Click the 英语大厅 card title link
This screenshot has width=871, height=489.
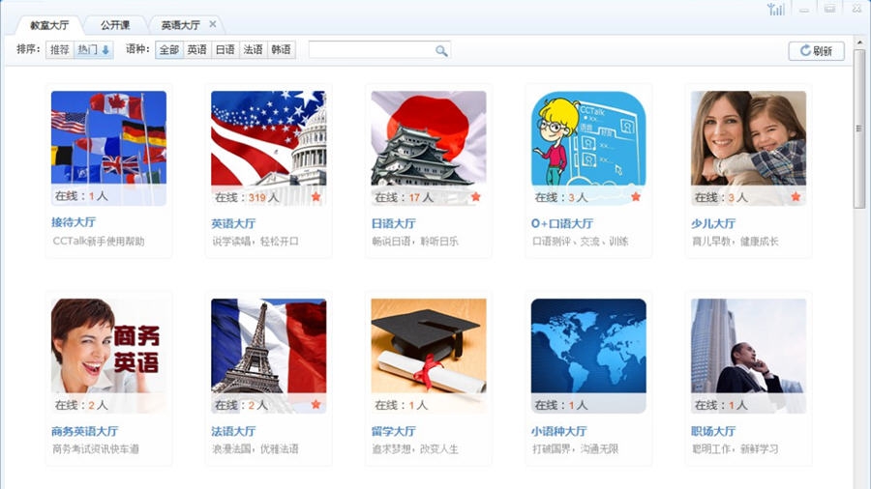point(233,223)
